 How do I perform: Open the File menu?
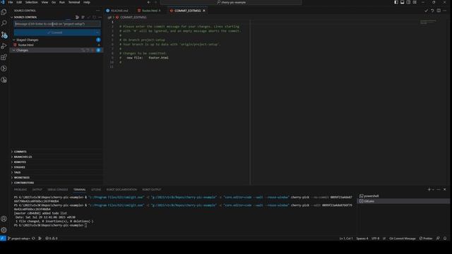pos(11,2)
